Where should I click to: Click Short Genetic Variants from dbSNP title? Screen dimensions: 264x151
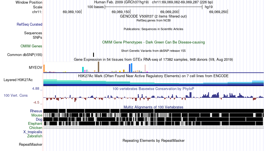point(153,51)
